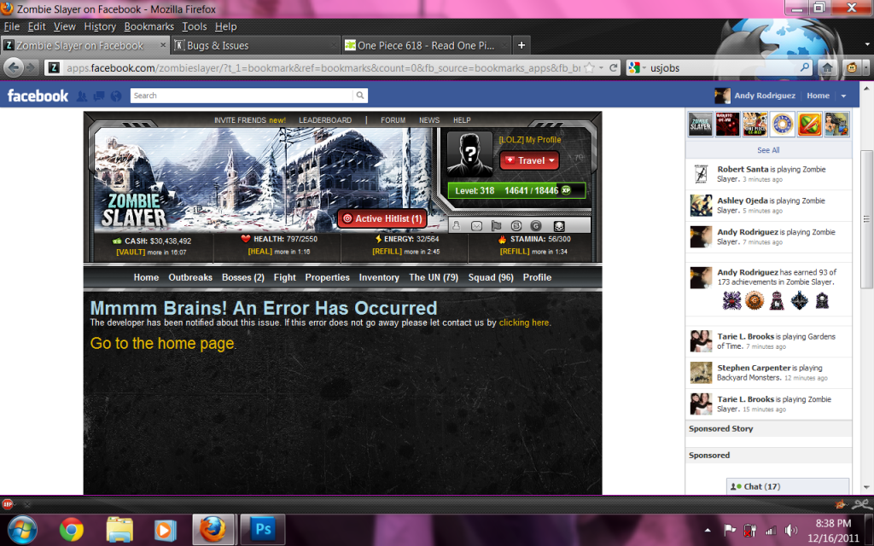Open the envelope mail icon in game toolbar

[476, 225]
